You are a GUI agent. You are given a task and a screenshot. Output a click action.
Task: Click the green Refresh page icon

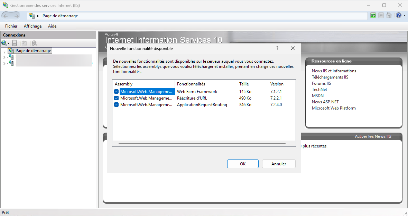(x=373, y=16)
